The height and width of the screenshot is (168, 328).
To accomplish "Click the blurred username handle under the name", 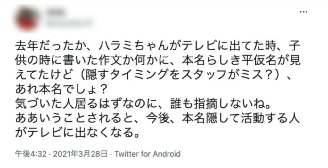I will click(x=69, y=23).
